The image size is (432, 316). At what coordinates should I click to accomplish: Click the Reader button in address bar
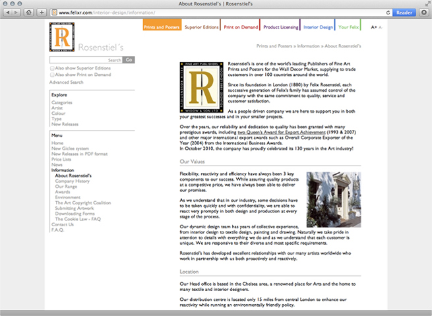click(x=404, y=13)
